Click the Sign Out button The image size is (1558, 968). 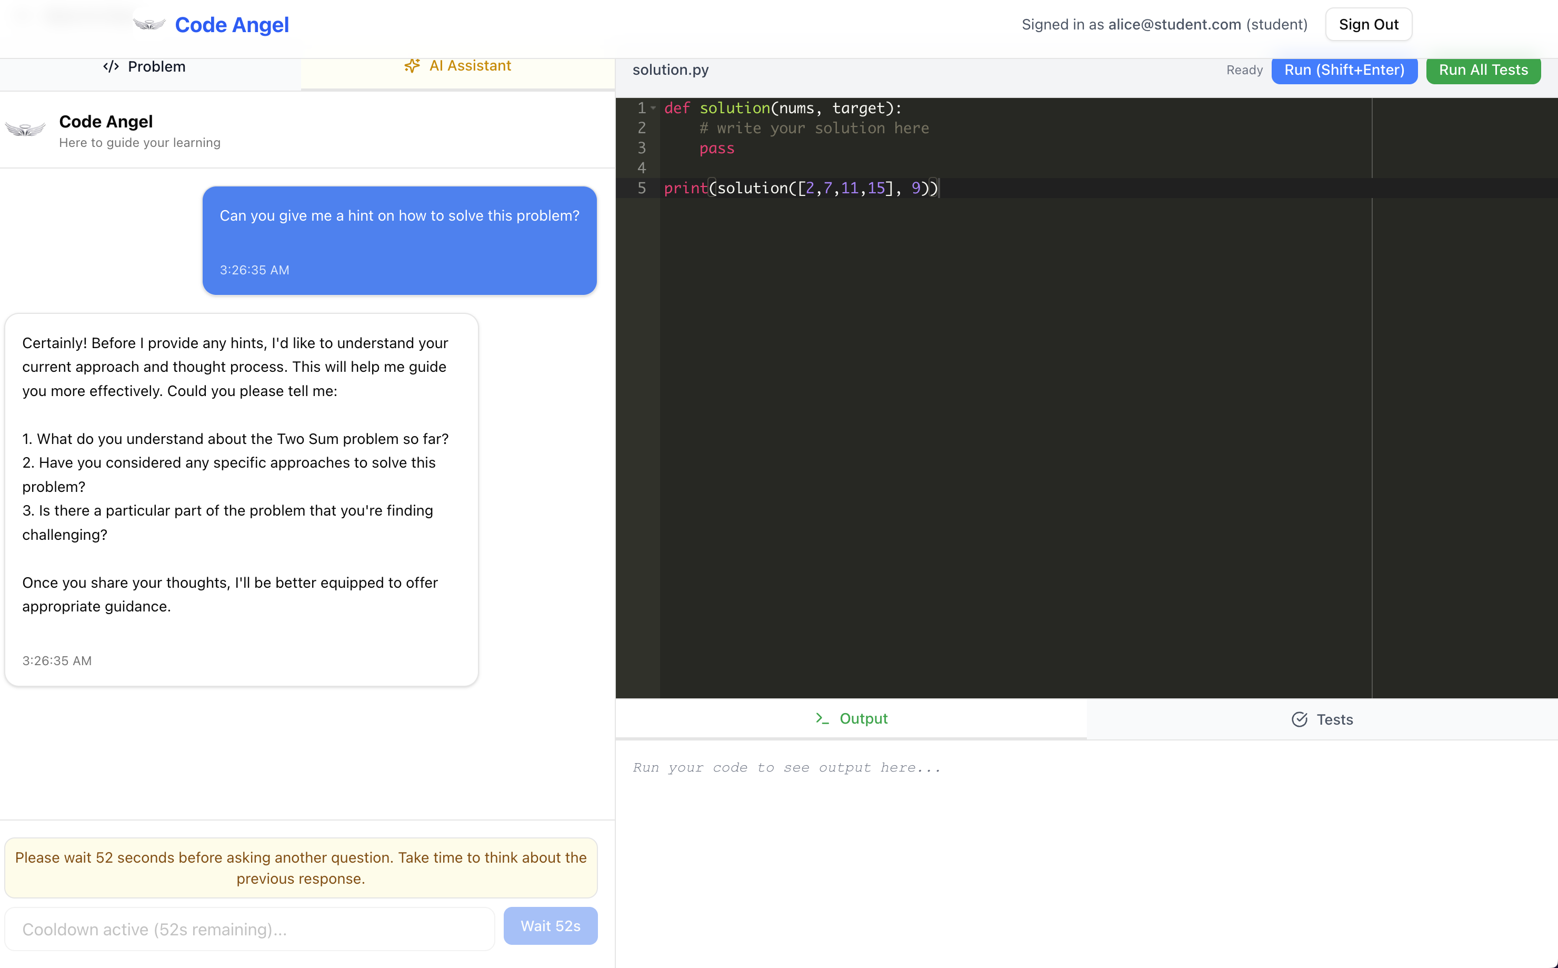point(1368,24)
